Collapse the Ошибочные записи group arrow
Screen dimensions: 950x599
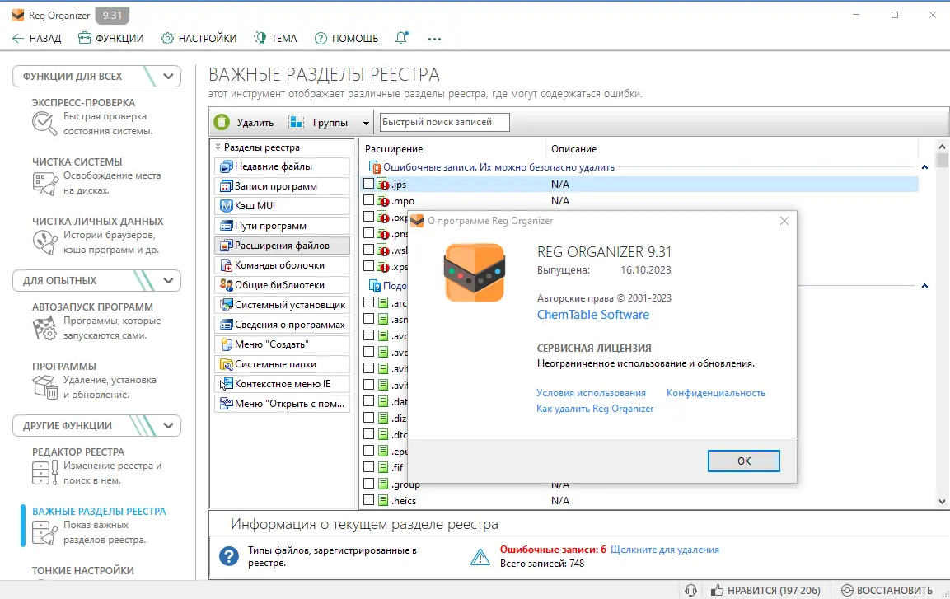click(924, 167)
